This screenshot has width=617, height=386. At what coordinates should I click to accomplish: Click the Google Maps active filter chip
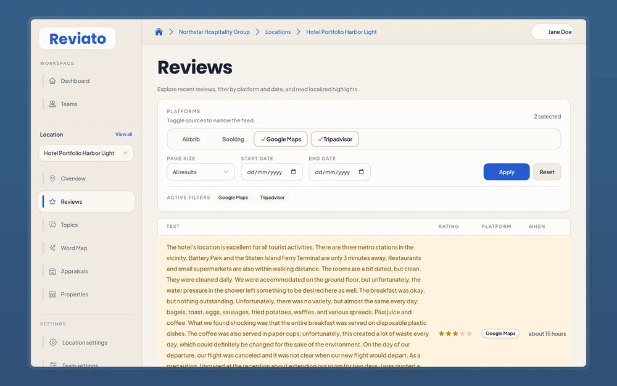point(233,198)
